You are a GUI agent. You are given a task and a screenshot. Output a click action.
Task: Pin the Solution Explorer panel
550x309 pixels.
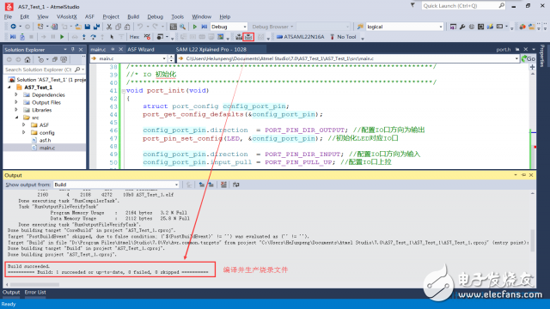click(72, 50)
